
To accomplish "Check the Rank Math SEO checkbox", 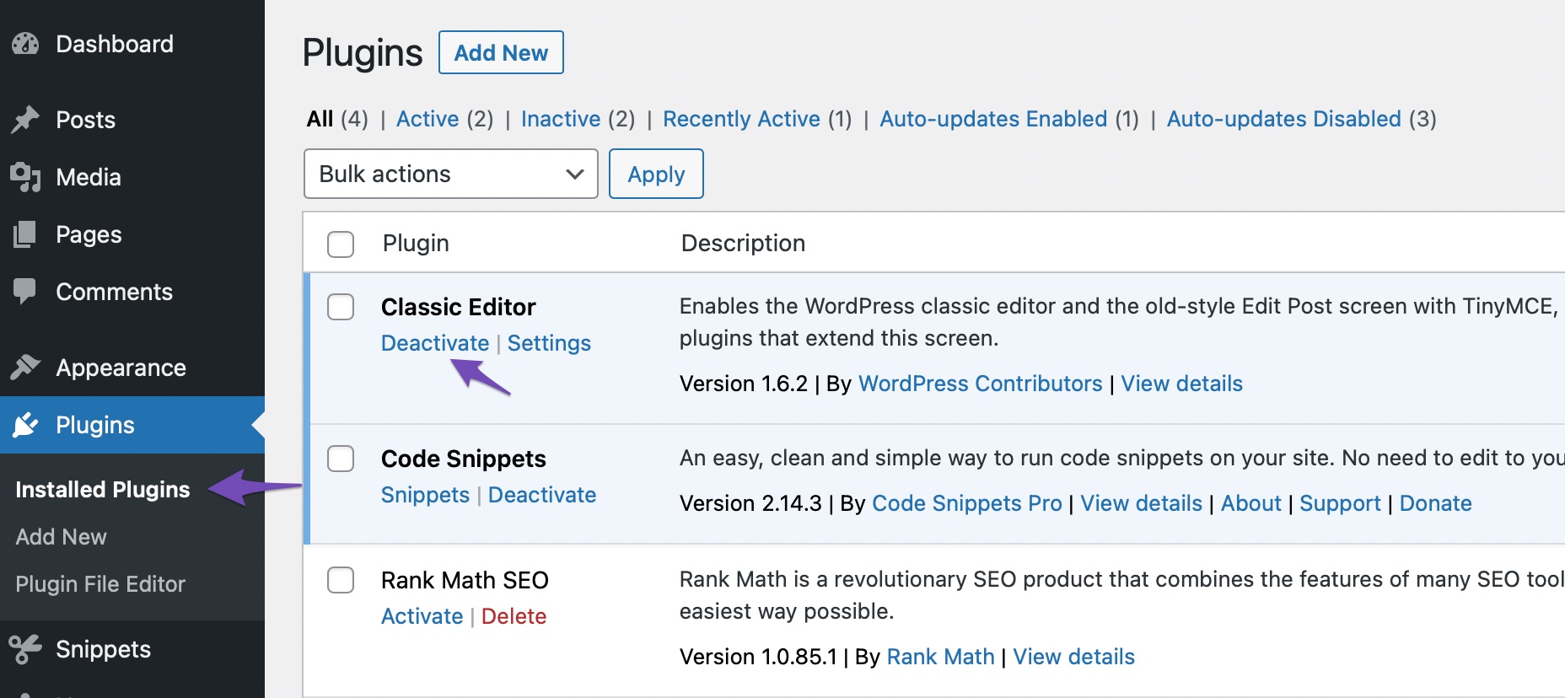I will pos(341,580).
